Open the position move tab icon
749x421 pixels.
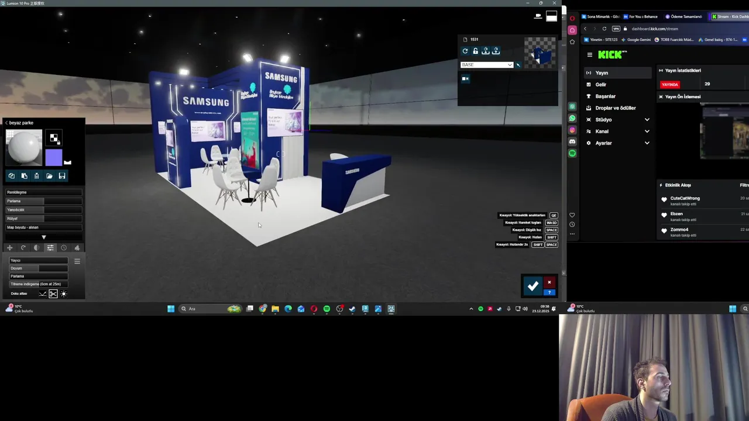[9, 247]
